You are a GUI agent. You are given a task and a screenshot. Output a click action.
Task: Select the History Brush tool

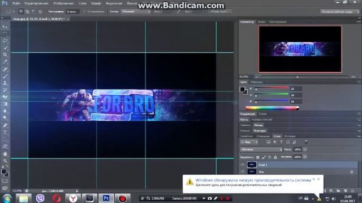click(5, 90)
